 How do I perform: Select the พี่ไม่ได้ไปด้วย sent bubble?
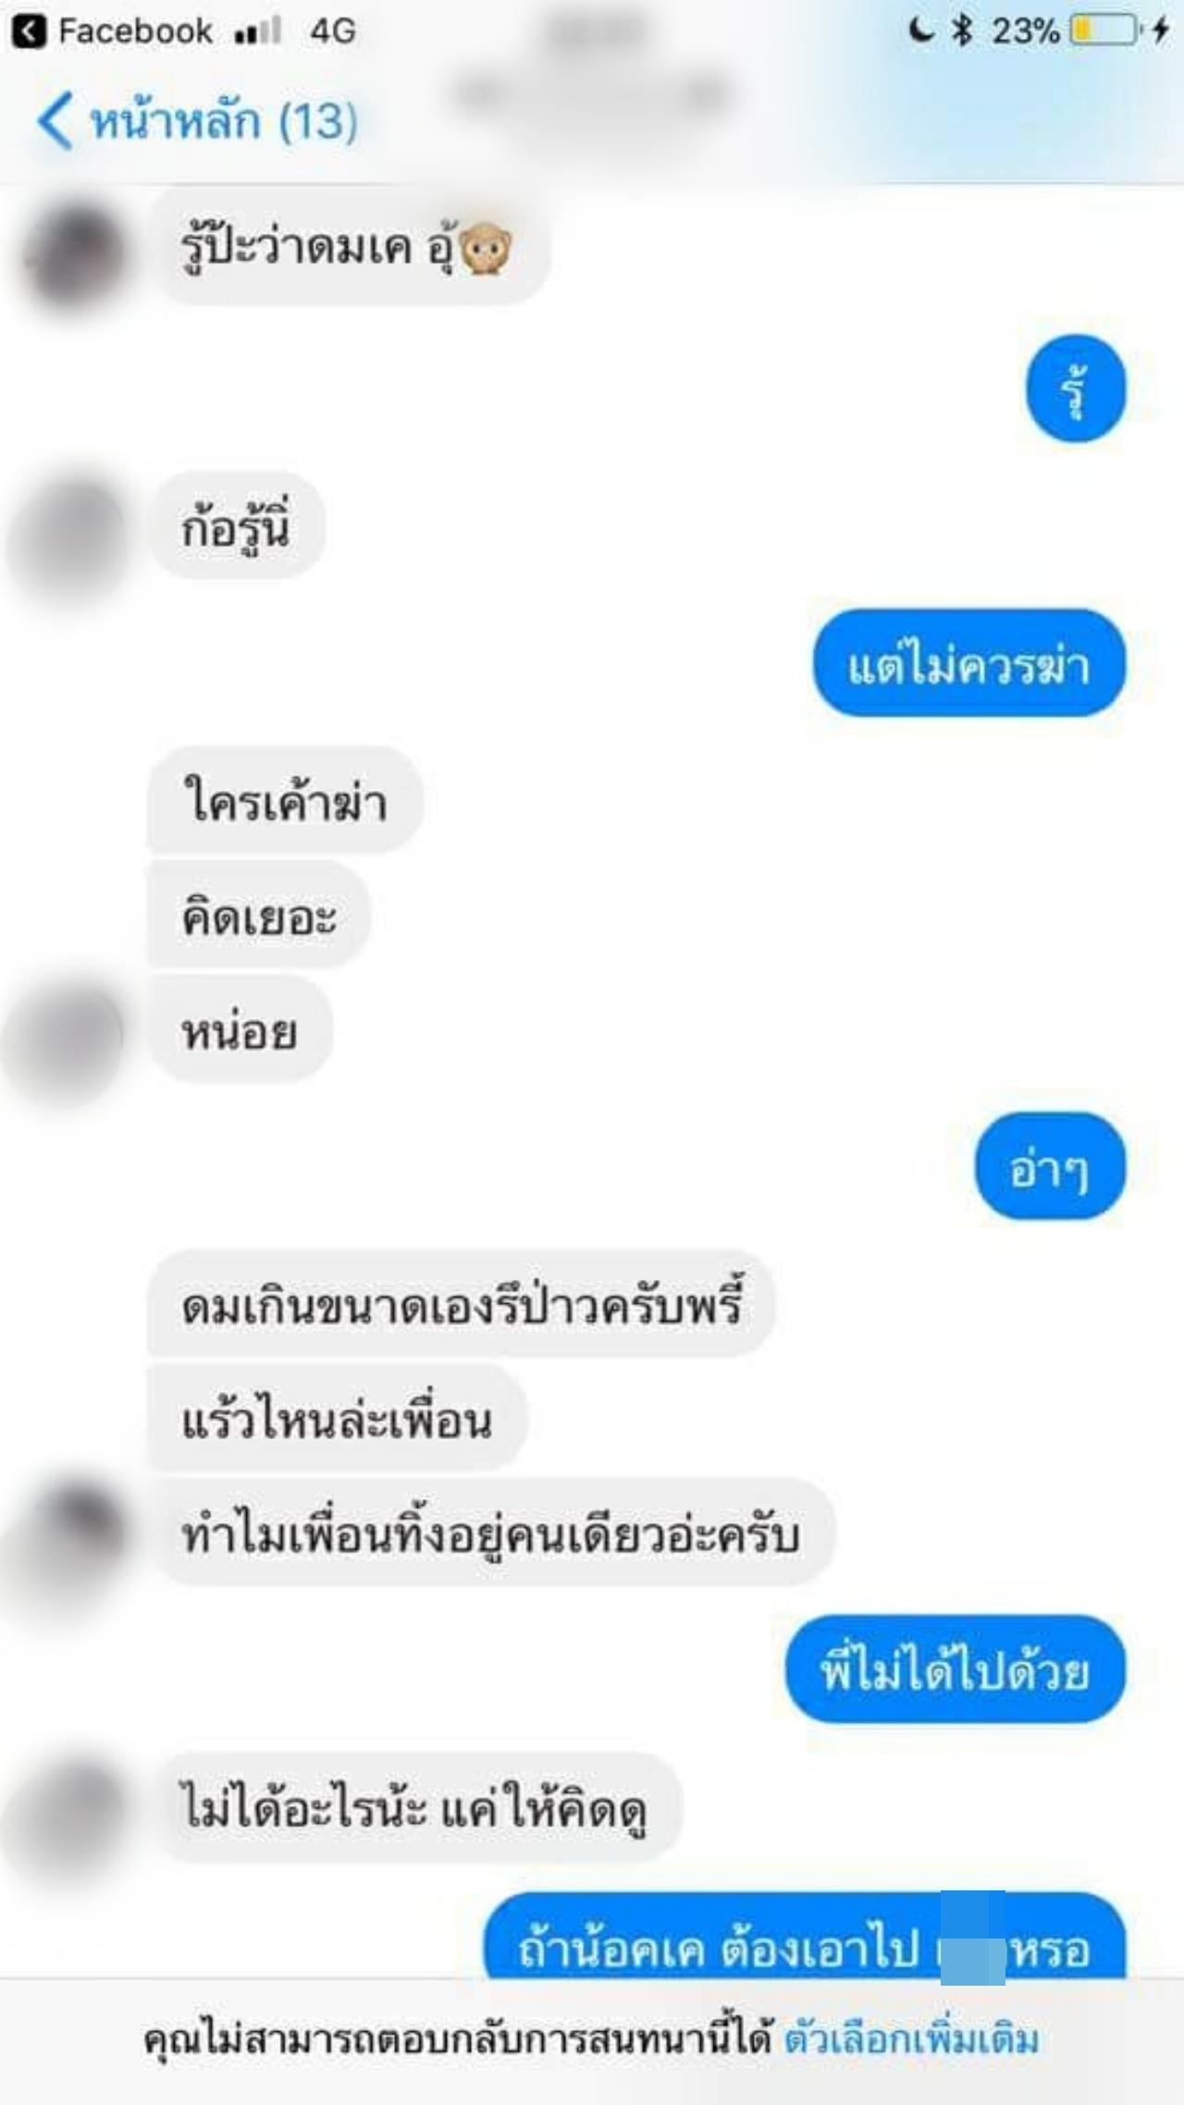pyautogui.click(x=956, y=1670)
